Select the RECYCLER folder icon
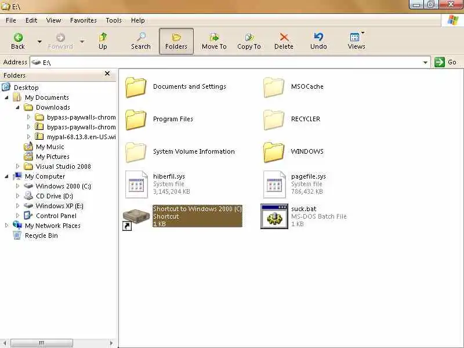 tap(274, 119)
